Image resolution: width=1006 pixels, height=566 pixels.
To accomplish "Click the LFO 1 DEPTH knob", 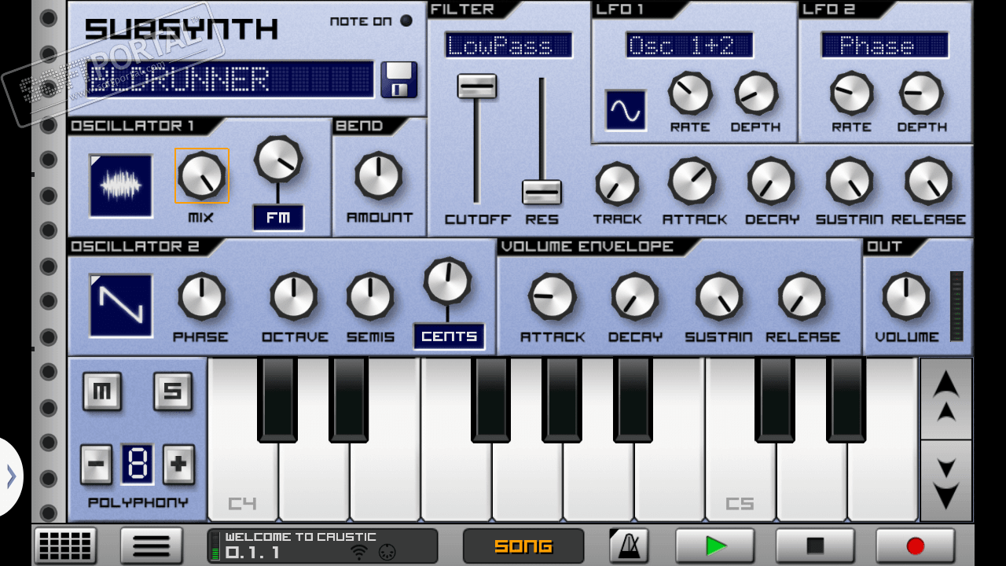I will click(756, 93).
